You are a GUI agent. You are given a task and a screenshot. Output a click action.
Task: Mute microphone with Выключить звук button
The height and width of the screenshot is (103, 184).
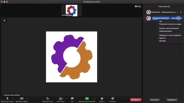[x=7, y=100]
